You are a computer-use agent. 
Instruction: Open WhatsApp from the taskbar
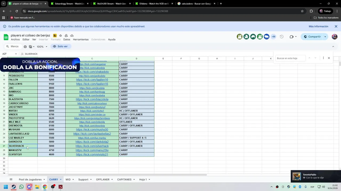point(21,187)
